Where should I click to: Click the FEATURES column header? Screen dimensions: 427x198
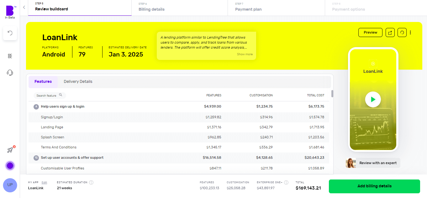pos(214,95)
